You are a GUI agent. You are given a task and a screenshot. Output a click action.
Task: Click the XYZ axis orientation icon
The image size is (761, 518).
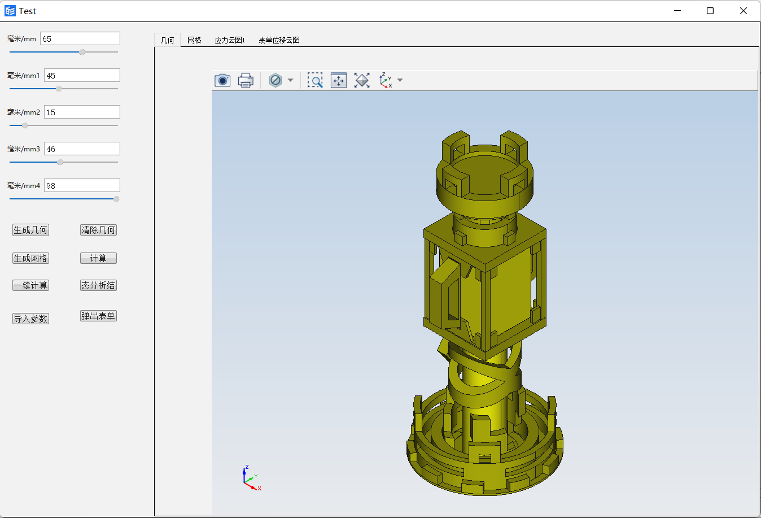tap(386, 80)
